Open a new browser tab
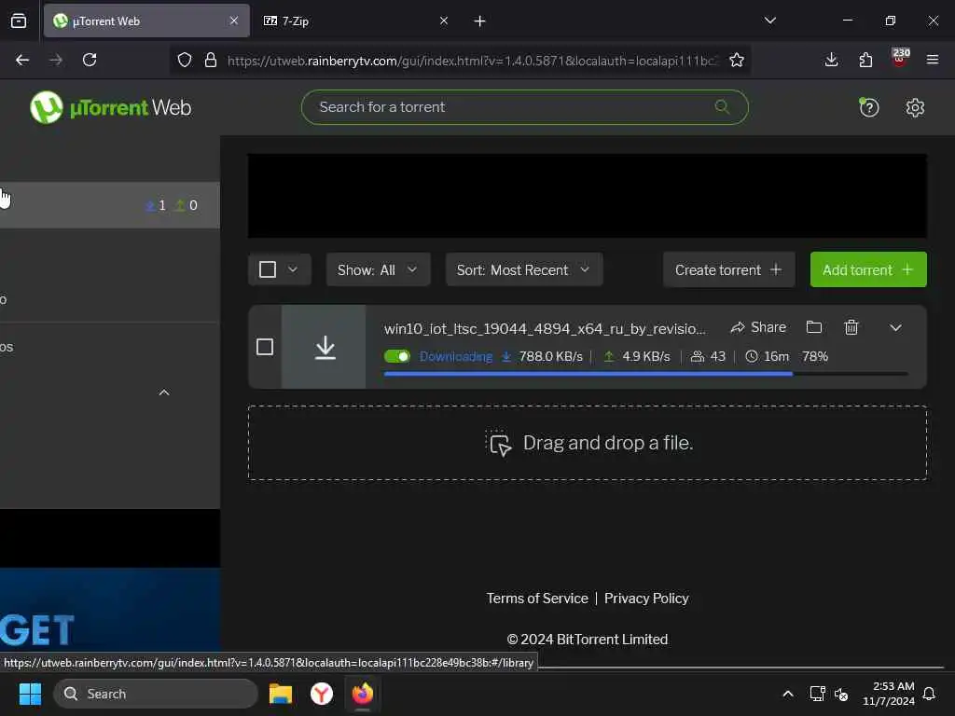955x716 pixels. (x=480, y=21)
